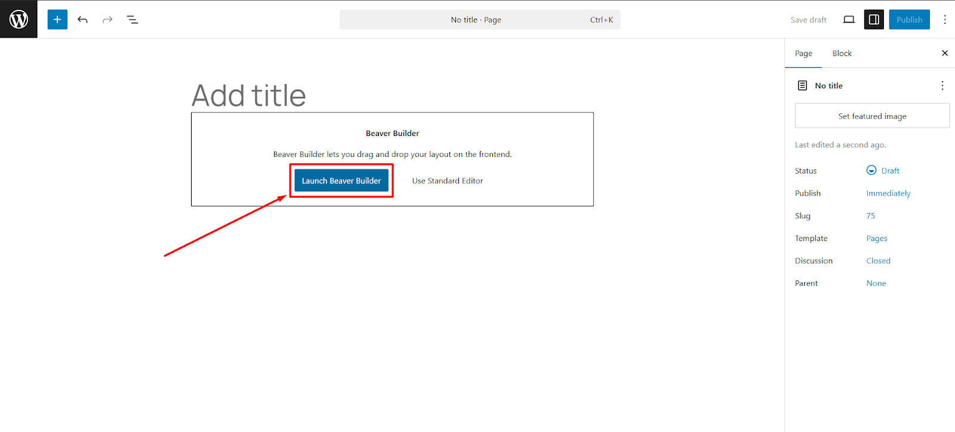Choose Use Standard Editor

pos(447,181)
